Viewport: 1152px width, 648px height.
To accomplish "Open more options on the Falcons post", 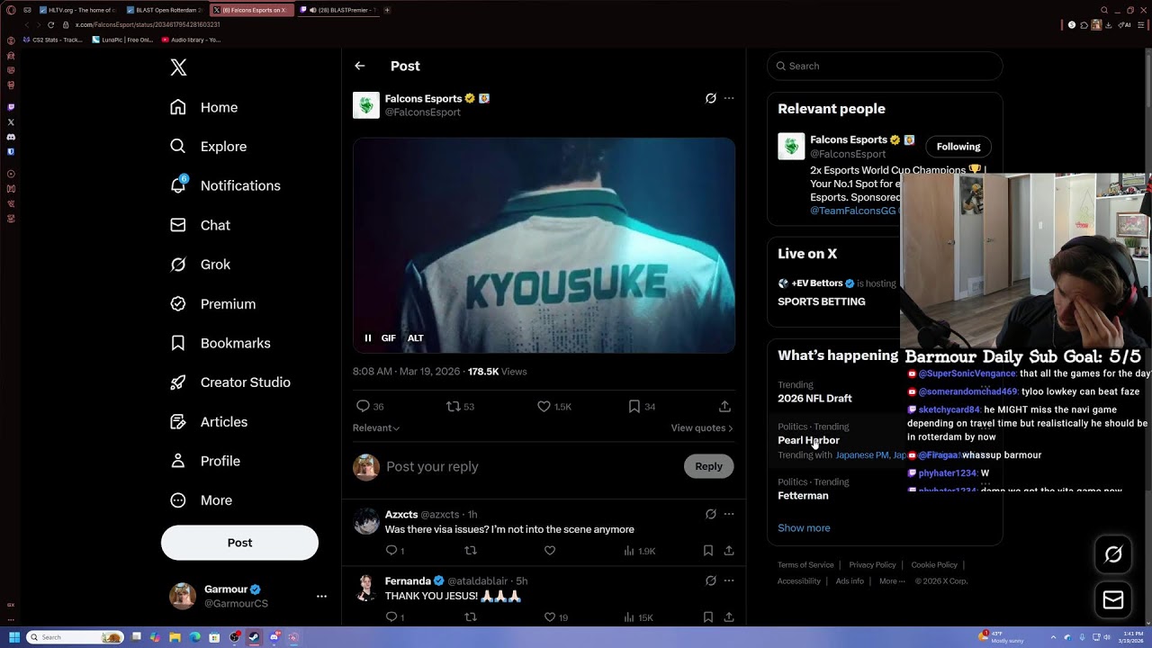I will [x=729, y=98].
